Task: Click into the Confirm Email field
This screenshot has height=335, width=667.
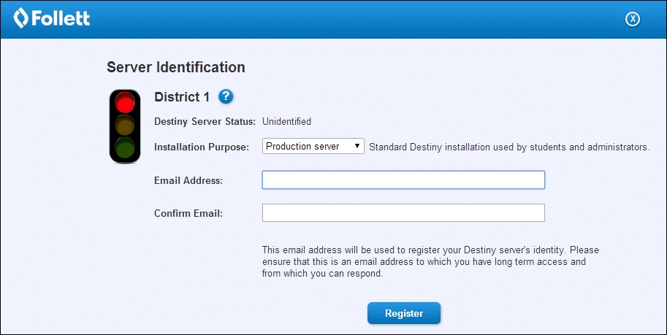Action: (x=403, y=213)
